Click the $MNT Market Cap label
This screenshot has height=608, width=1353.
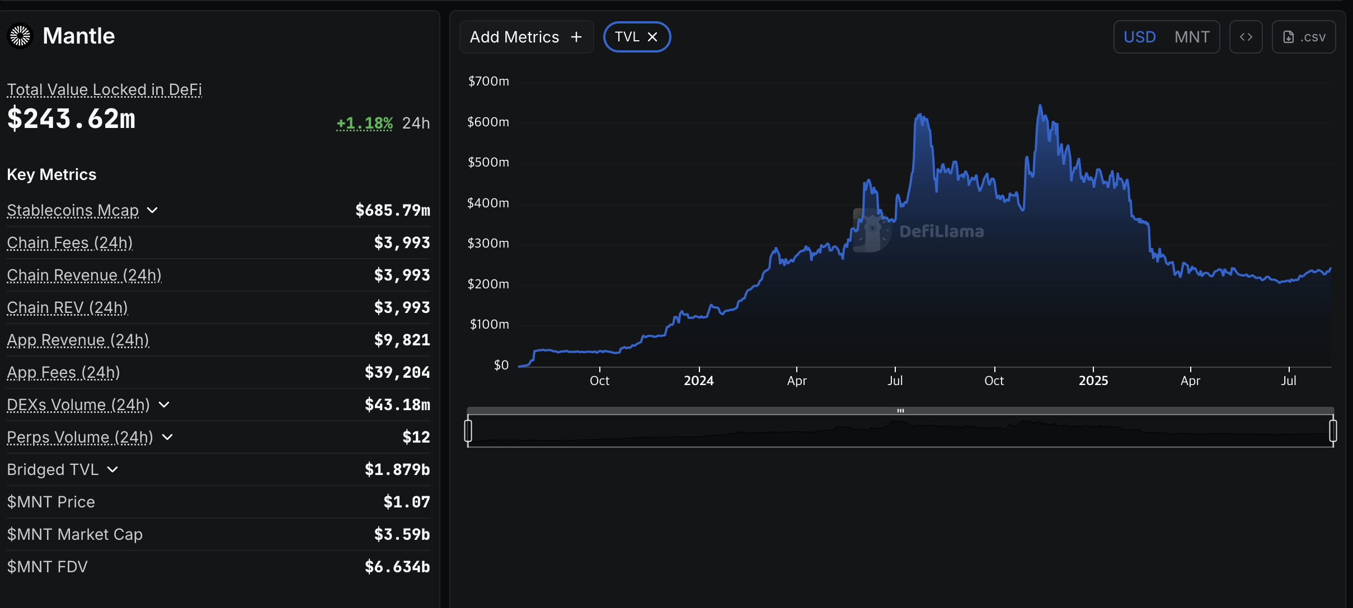coord(75,534)
